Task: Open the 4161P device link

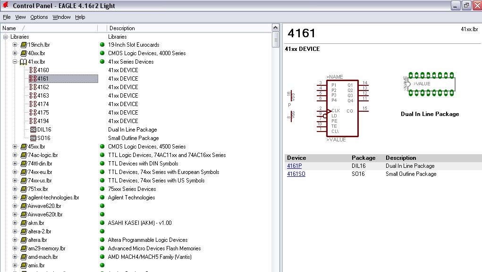Action: point(294,166)
